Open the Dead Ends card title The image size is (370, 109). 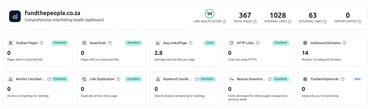tap(98, 43)
